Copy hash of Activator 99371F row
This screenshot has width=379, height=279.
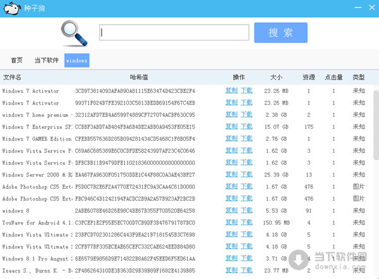coord(232,103)
